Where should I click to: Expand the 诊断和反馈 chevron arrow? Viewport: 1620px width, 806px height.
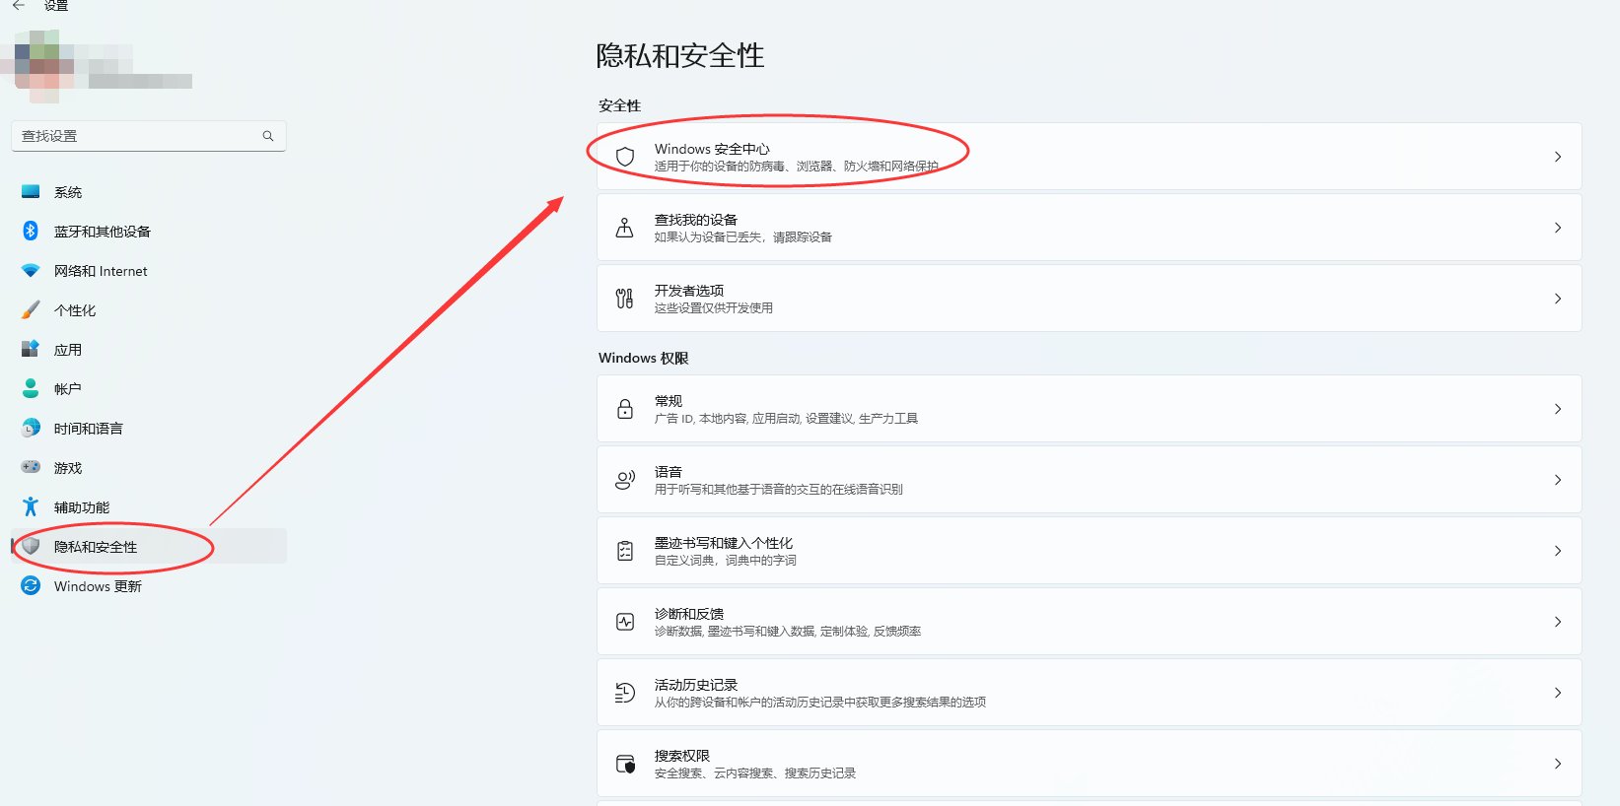pyautogui.click(x=1558, y=622)
